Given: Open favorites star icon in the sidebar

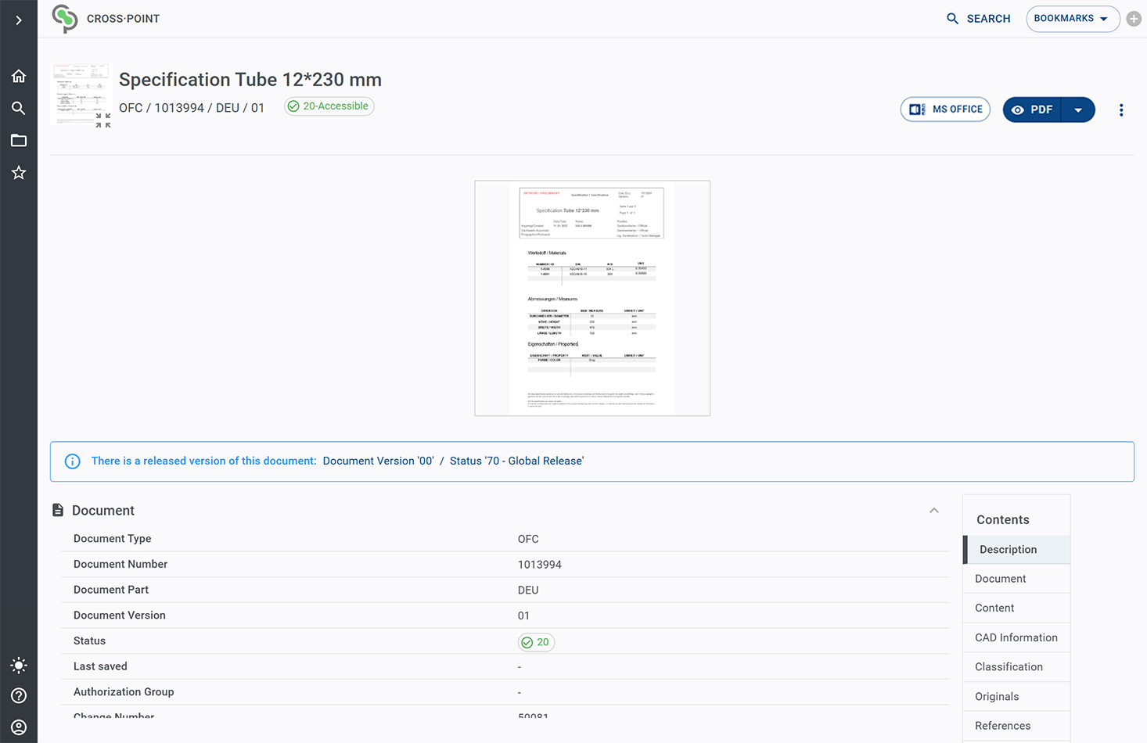Looking at the screenshot, I should (19, 173).
